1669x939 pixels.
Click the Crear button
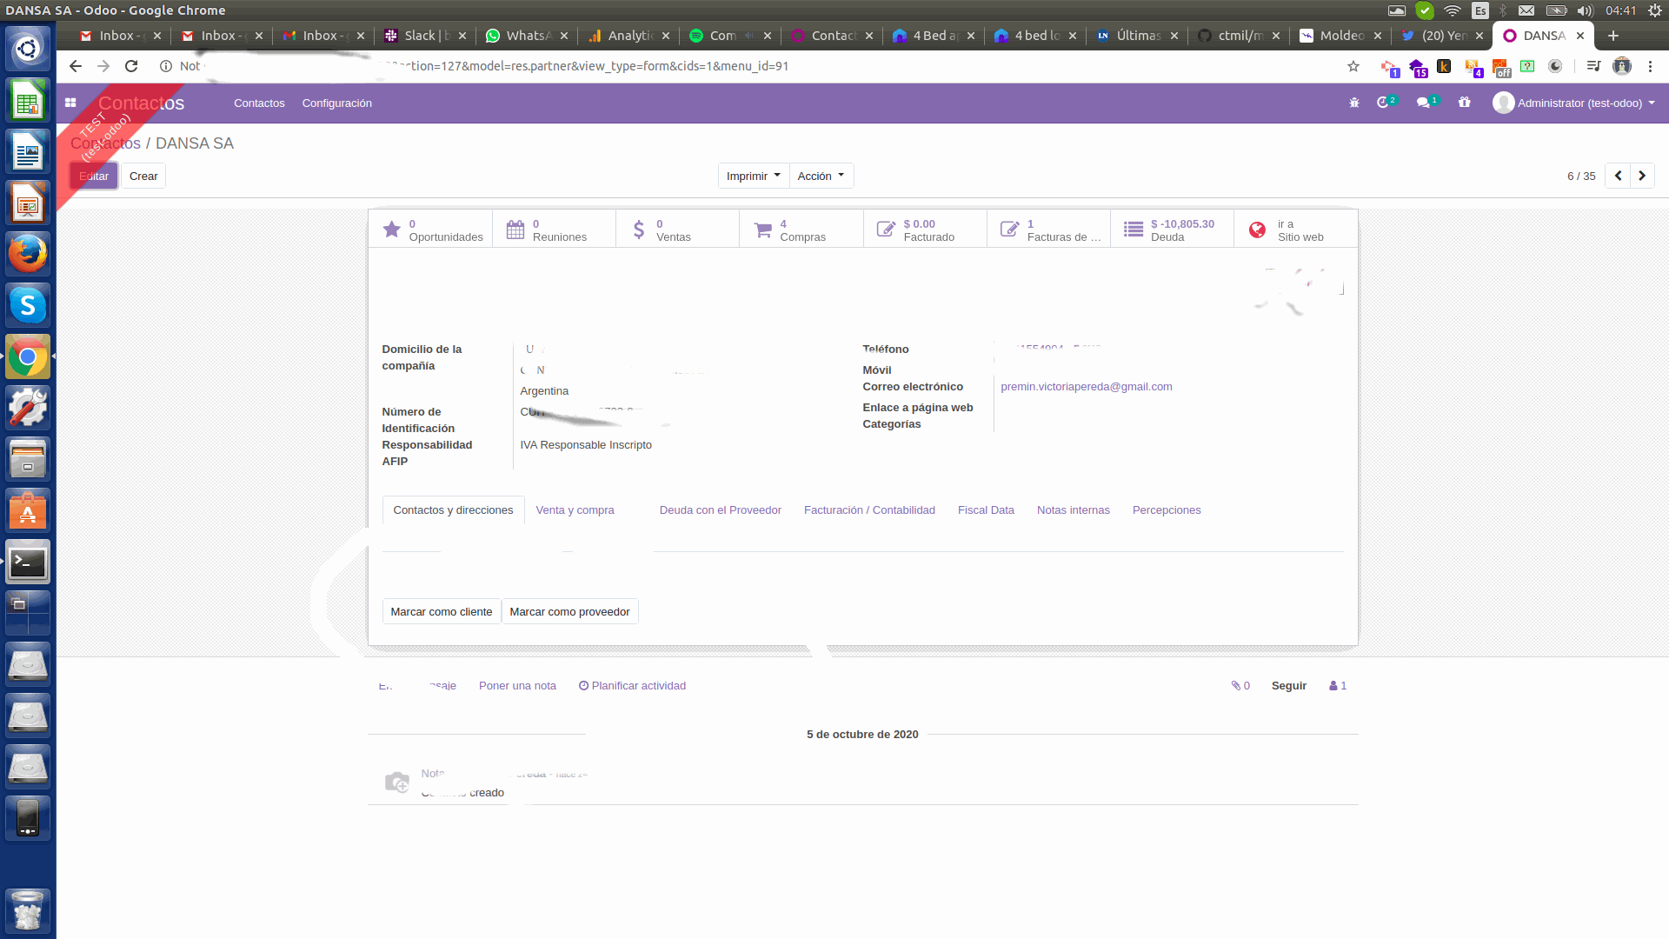(x=143, y=176)
